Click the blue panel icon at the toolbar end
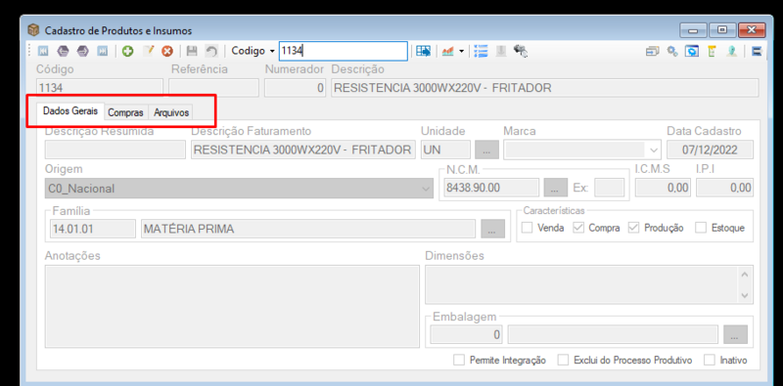This screenshot has width=783, height=386. [757, 51]
